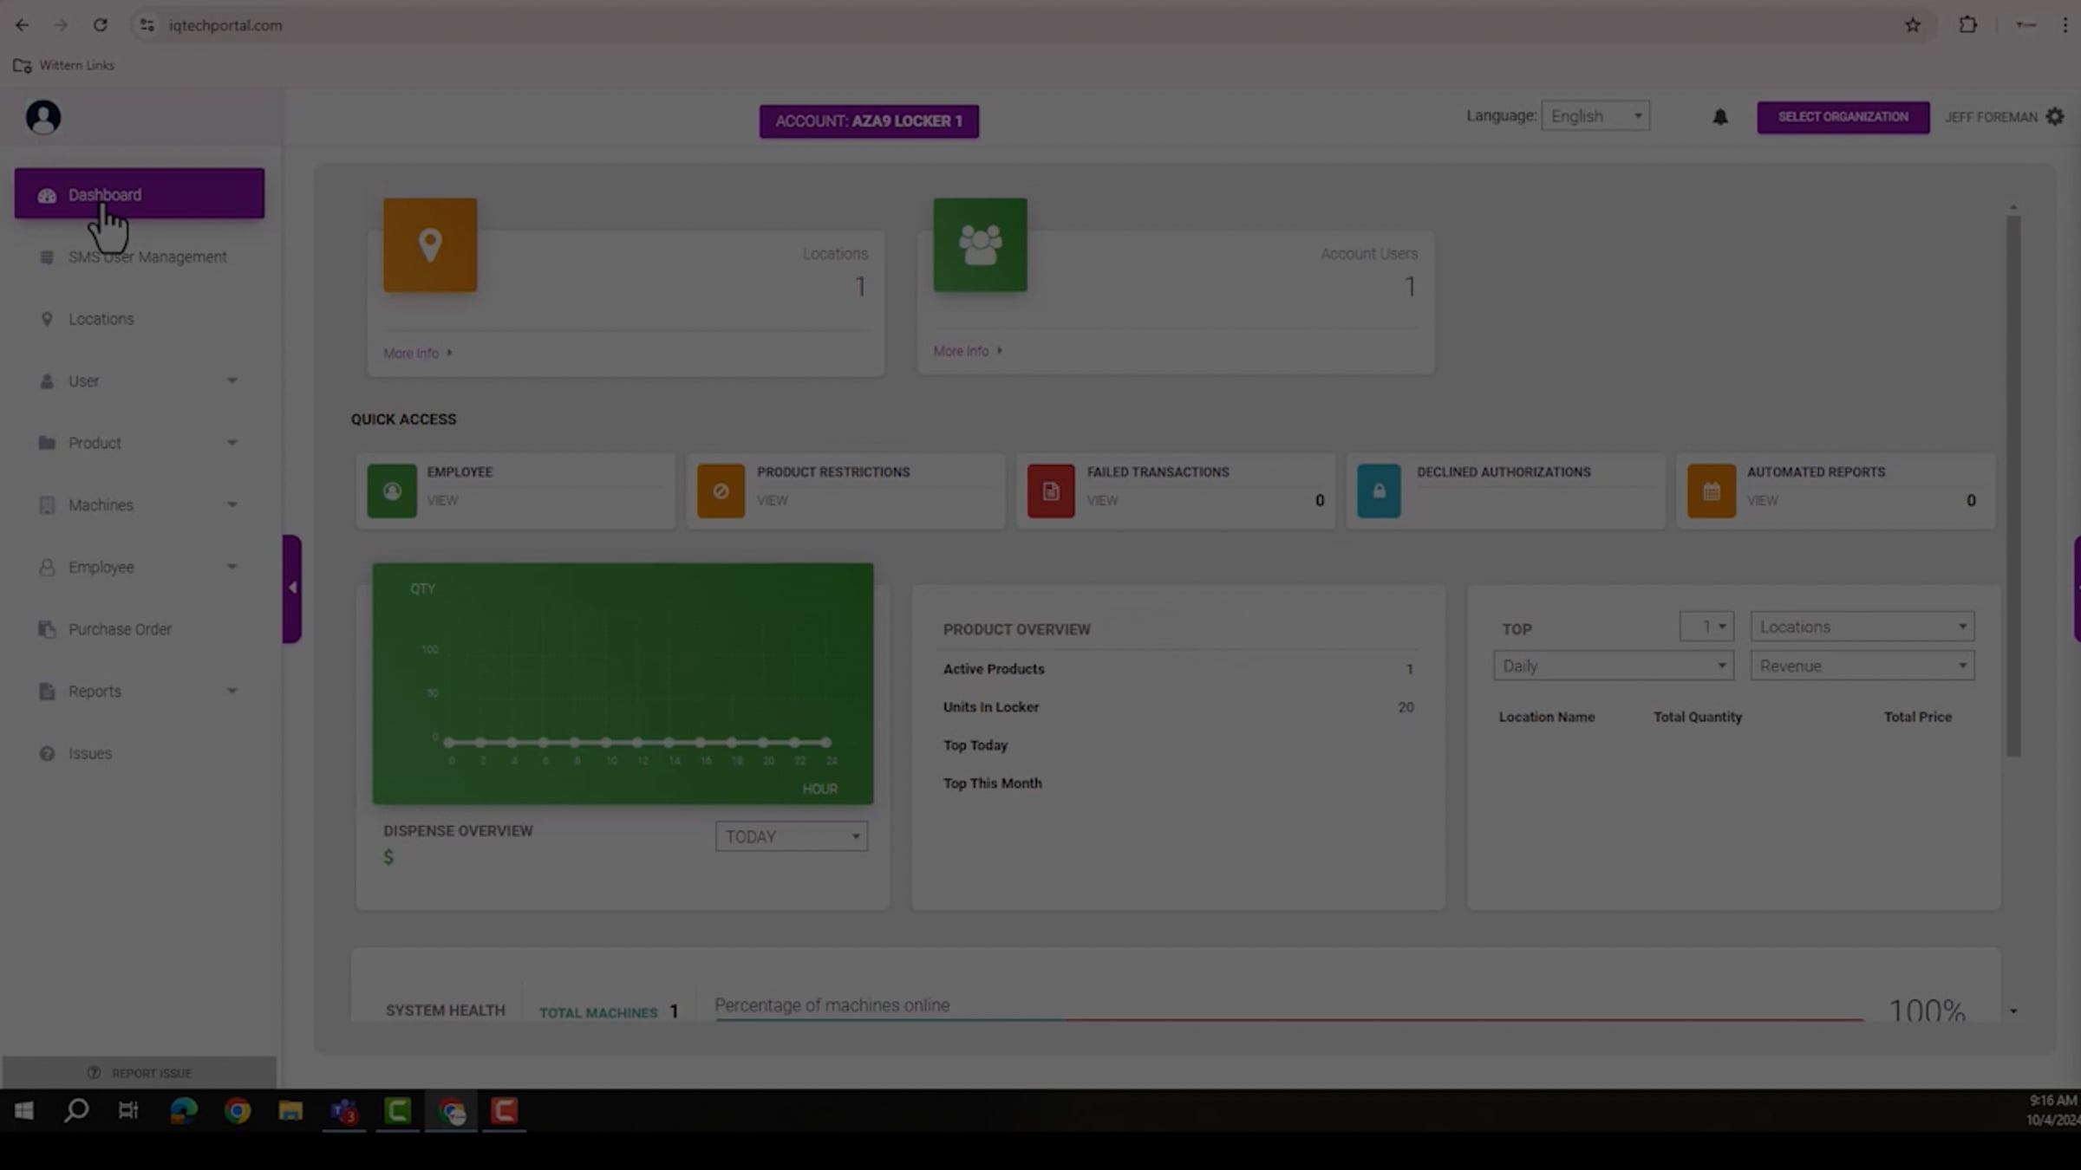Open More Info under Locations card
Screen dimensions: 2081x1170
click(x=418, y=354)
